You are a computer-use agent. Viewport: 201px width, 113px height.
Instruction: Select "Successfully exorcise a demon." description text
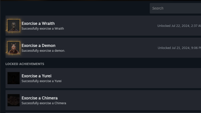[x=43, y=51]
